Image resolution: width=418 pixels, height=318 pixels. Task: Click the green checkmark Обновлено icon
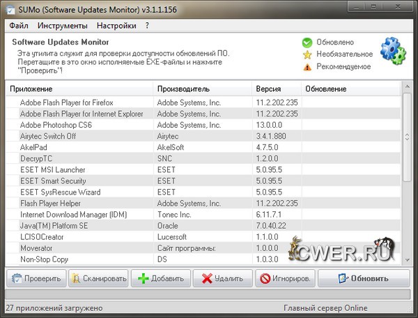pyautogui.click(x=307, y=43)
